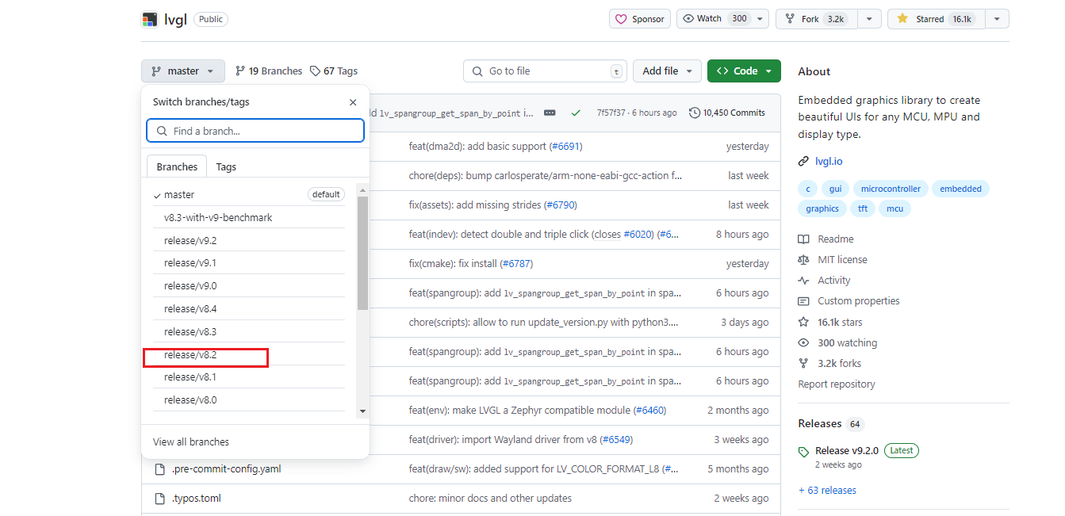Open the 19 Branches link
Screen dimensions: 1065x516
269,71
